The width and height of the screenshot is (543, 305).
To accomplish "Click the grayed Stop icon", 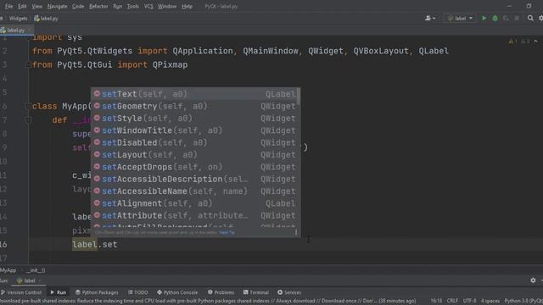I will point(517,19).
